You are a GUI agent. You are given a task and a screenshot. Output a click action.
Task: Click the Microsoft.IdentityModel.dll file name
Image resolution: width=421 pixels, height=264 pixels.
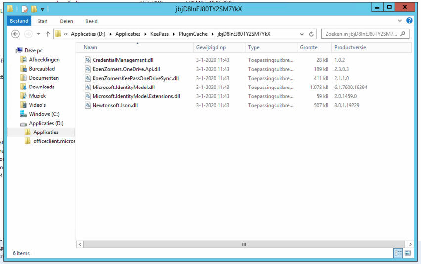click(x=124, y=87)
